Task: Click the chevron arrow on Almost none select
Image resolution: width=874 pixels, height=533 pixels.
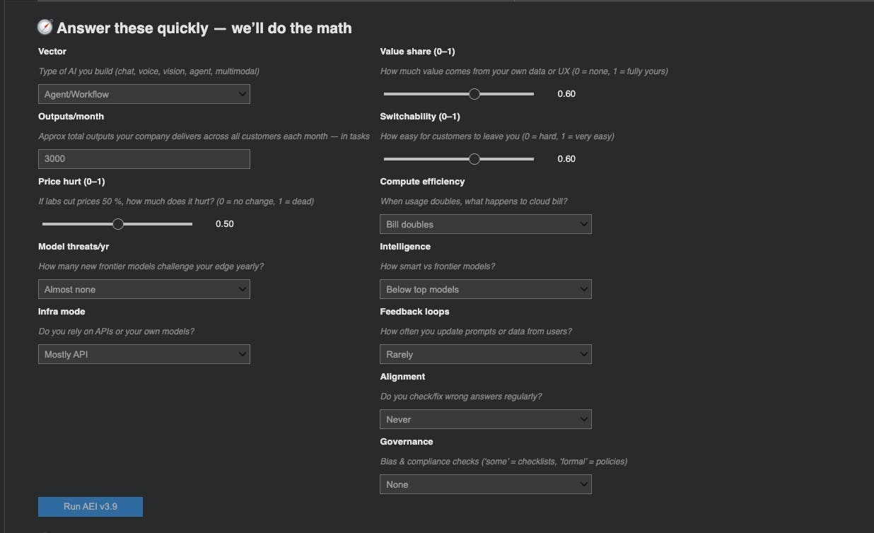Action: click(243, 289)
